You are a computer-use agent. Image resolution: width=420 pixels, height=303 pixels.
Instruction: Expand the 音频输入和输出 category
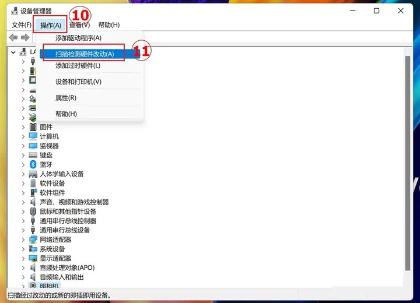tap(23, 277)
